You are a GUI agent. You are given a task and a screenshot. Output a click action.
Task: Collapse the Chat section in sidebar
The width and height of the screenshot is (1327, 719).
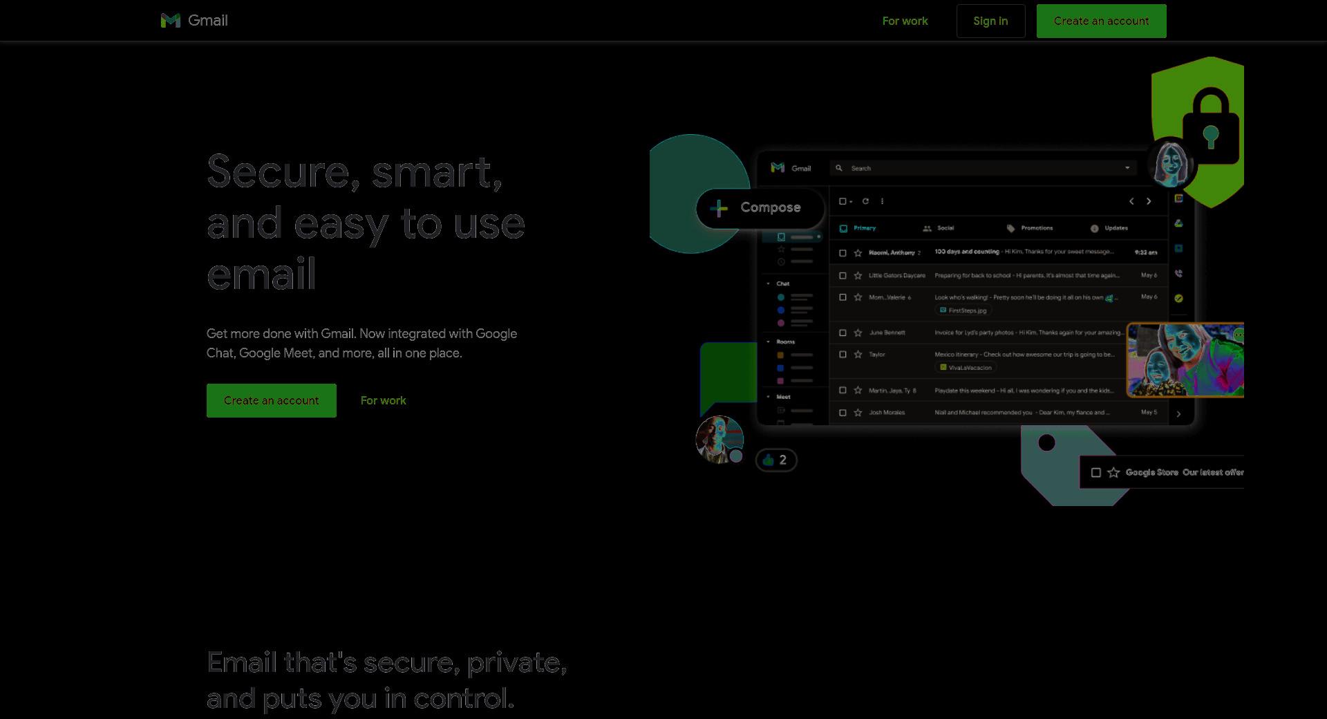tap(768, 283)
